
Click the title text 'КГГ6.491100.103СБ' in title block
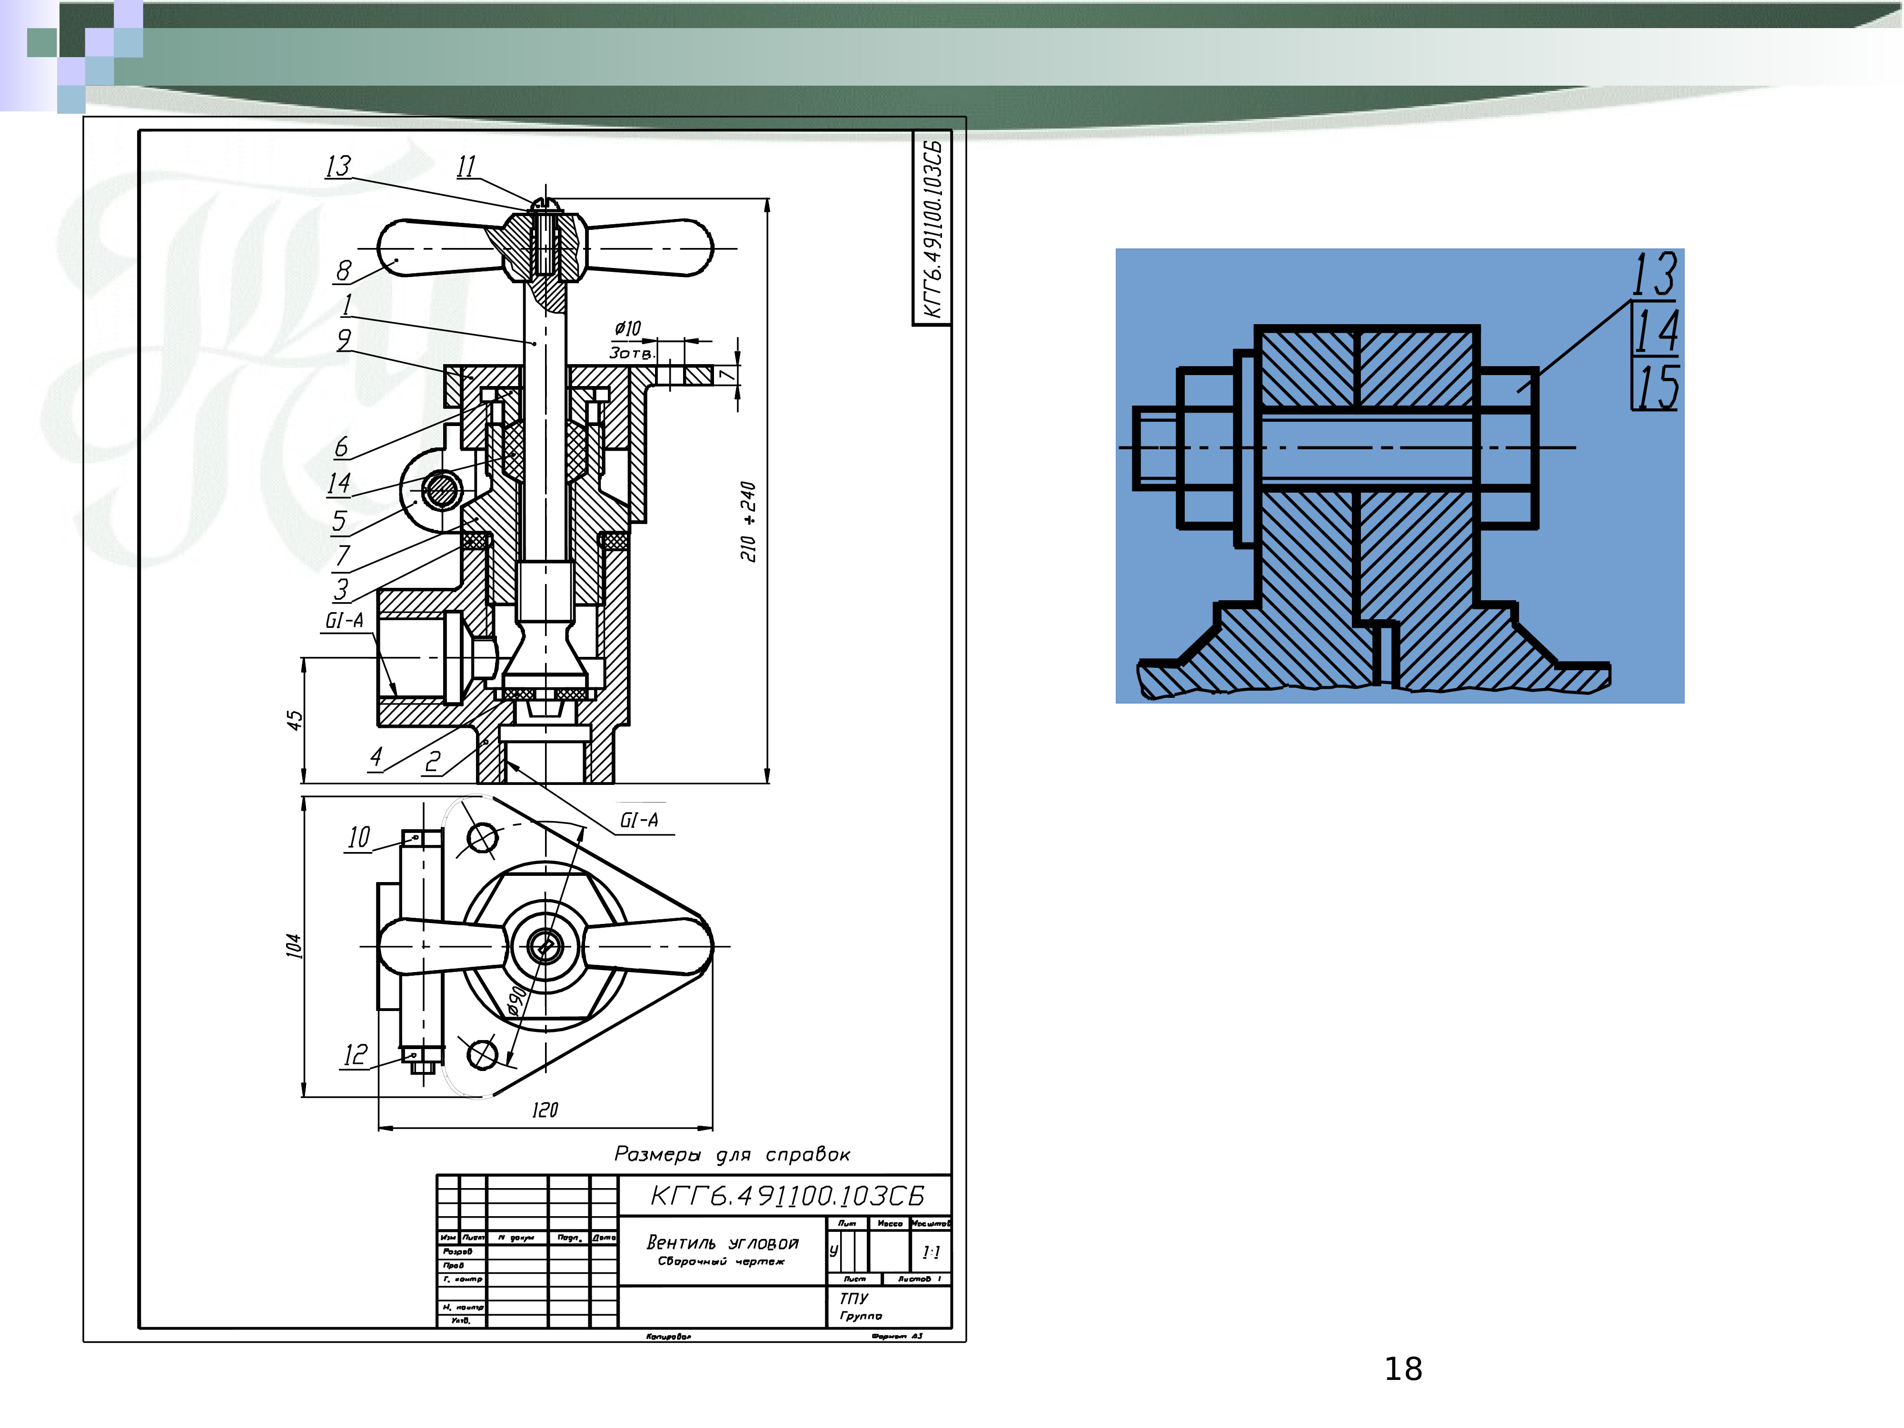(787, 1196)
